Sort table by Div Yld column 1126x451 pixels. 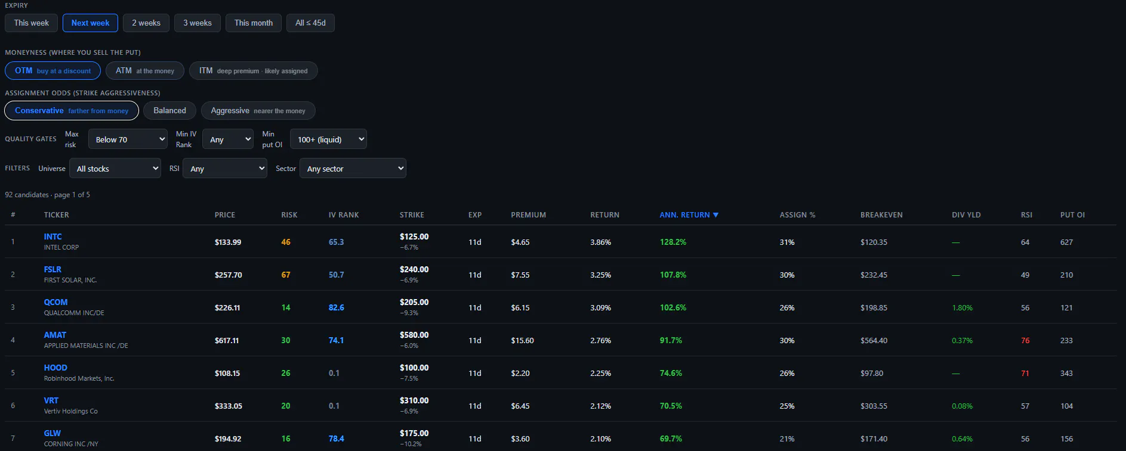coord(966,215)
